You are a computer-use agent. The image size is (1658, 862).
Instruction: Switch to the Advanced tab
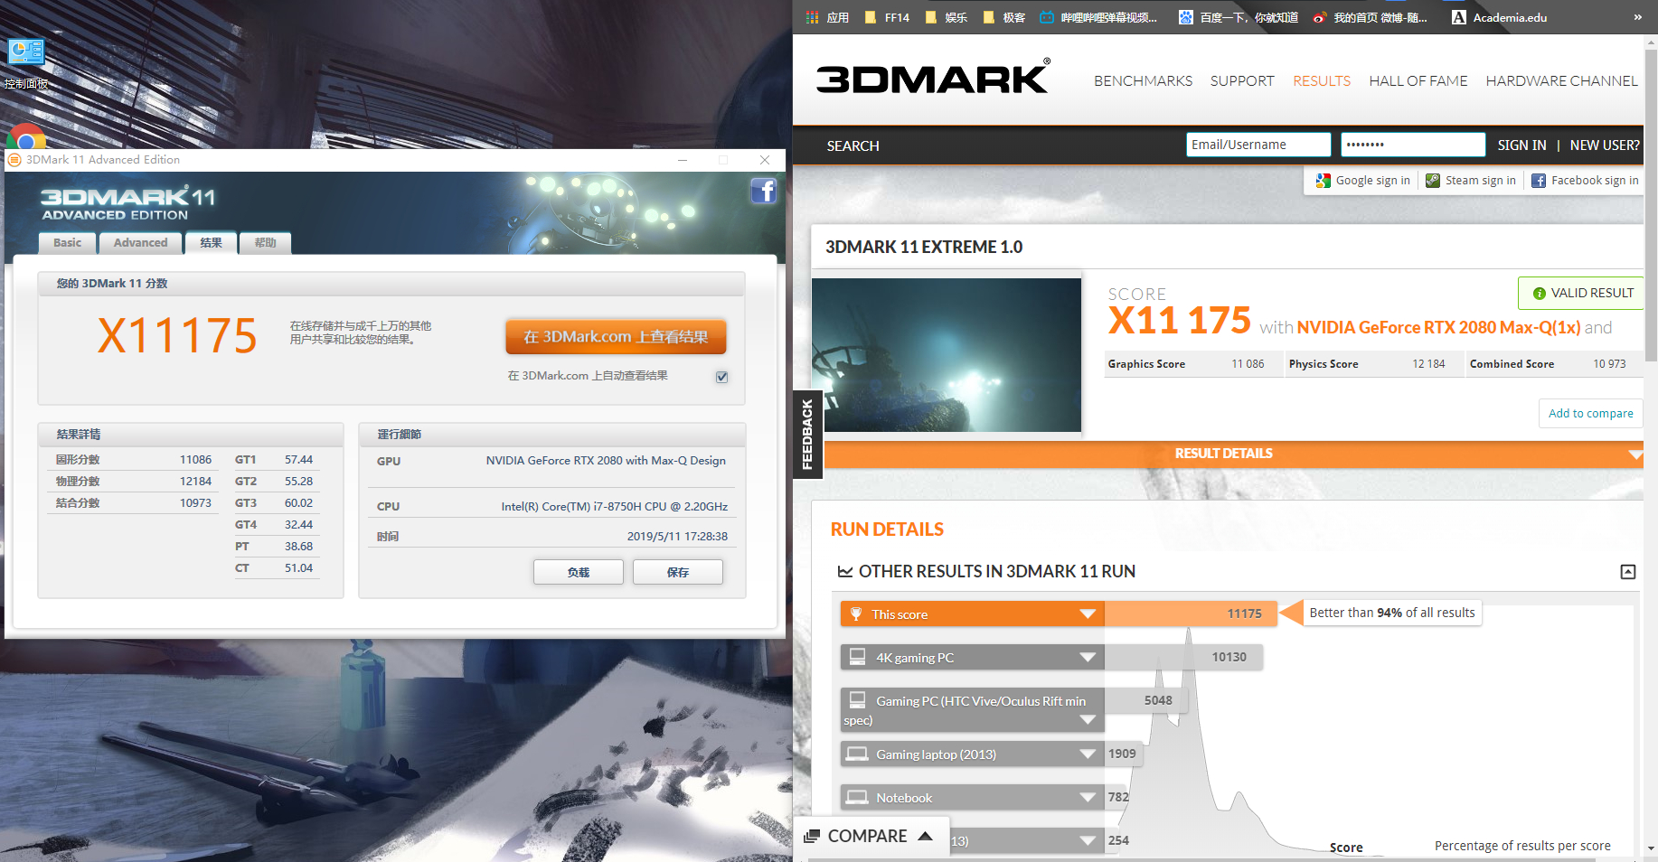coord(140,243)
